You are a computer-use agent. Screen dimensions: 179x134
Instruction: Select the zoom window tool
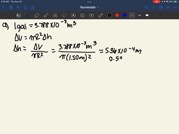coord(19,15)
